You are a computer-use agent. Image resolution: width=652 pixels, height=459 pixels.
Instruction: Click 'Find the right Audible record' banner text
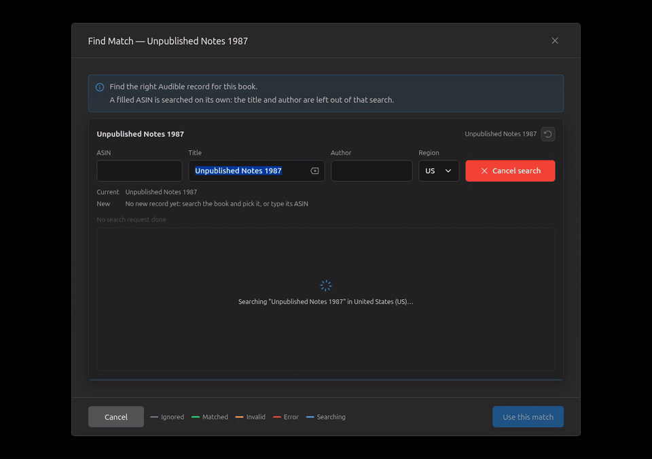click(x=183, y=86)
